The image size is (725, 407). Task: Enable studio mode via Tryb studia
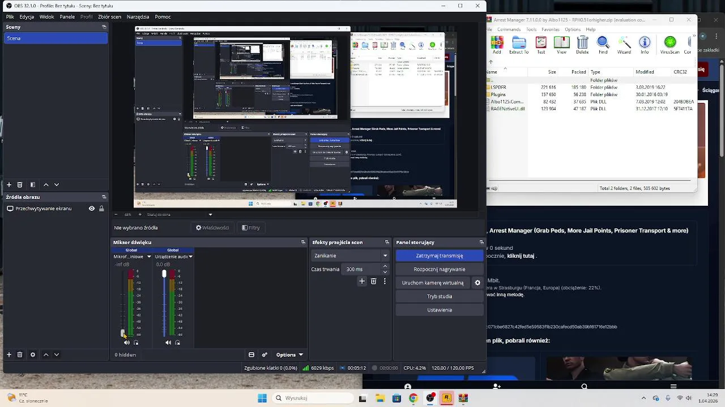click(440, 297)
